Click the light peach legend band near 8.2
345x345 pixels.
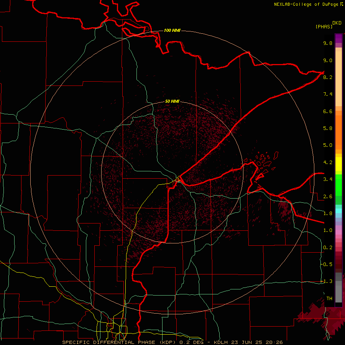click(338, 79)
